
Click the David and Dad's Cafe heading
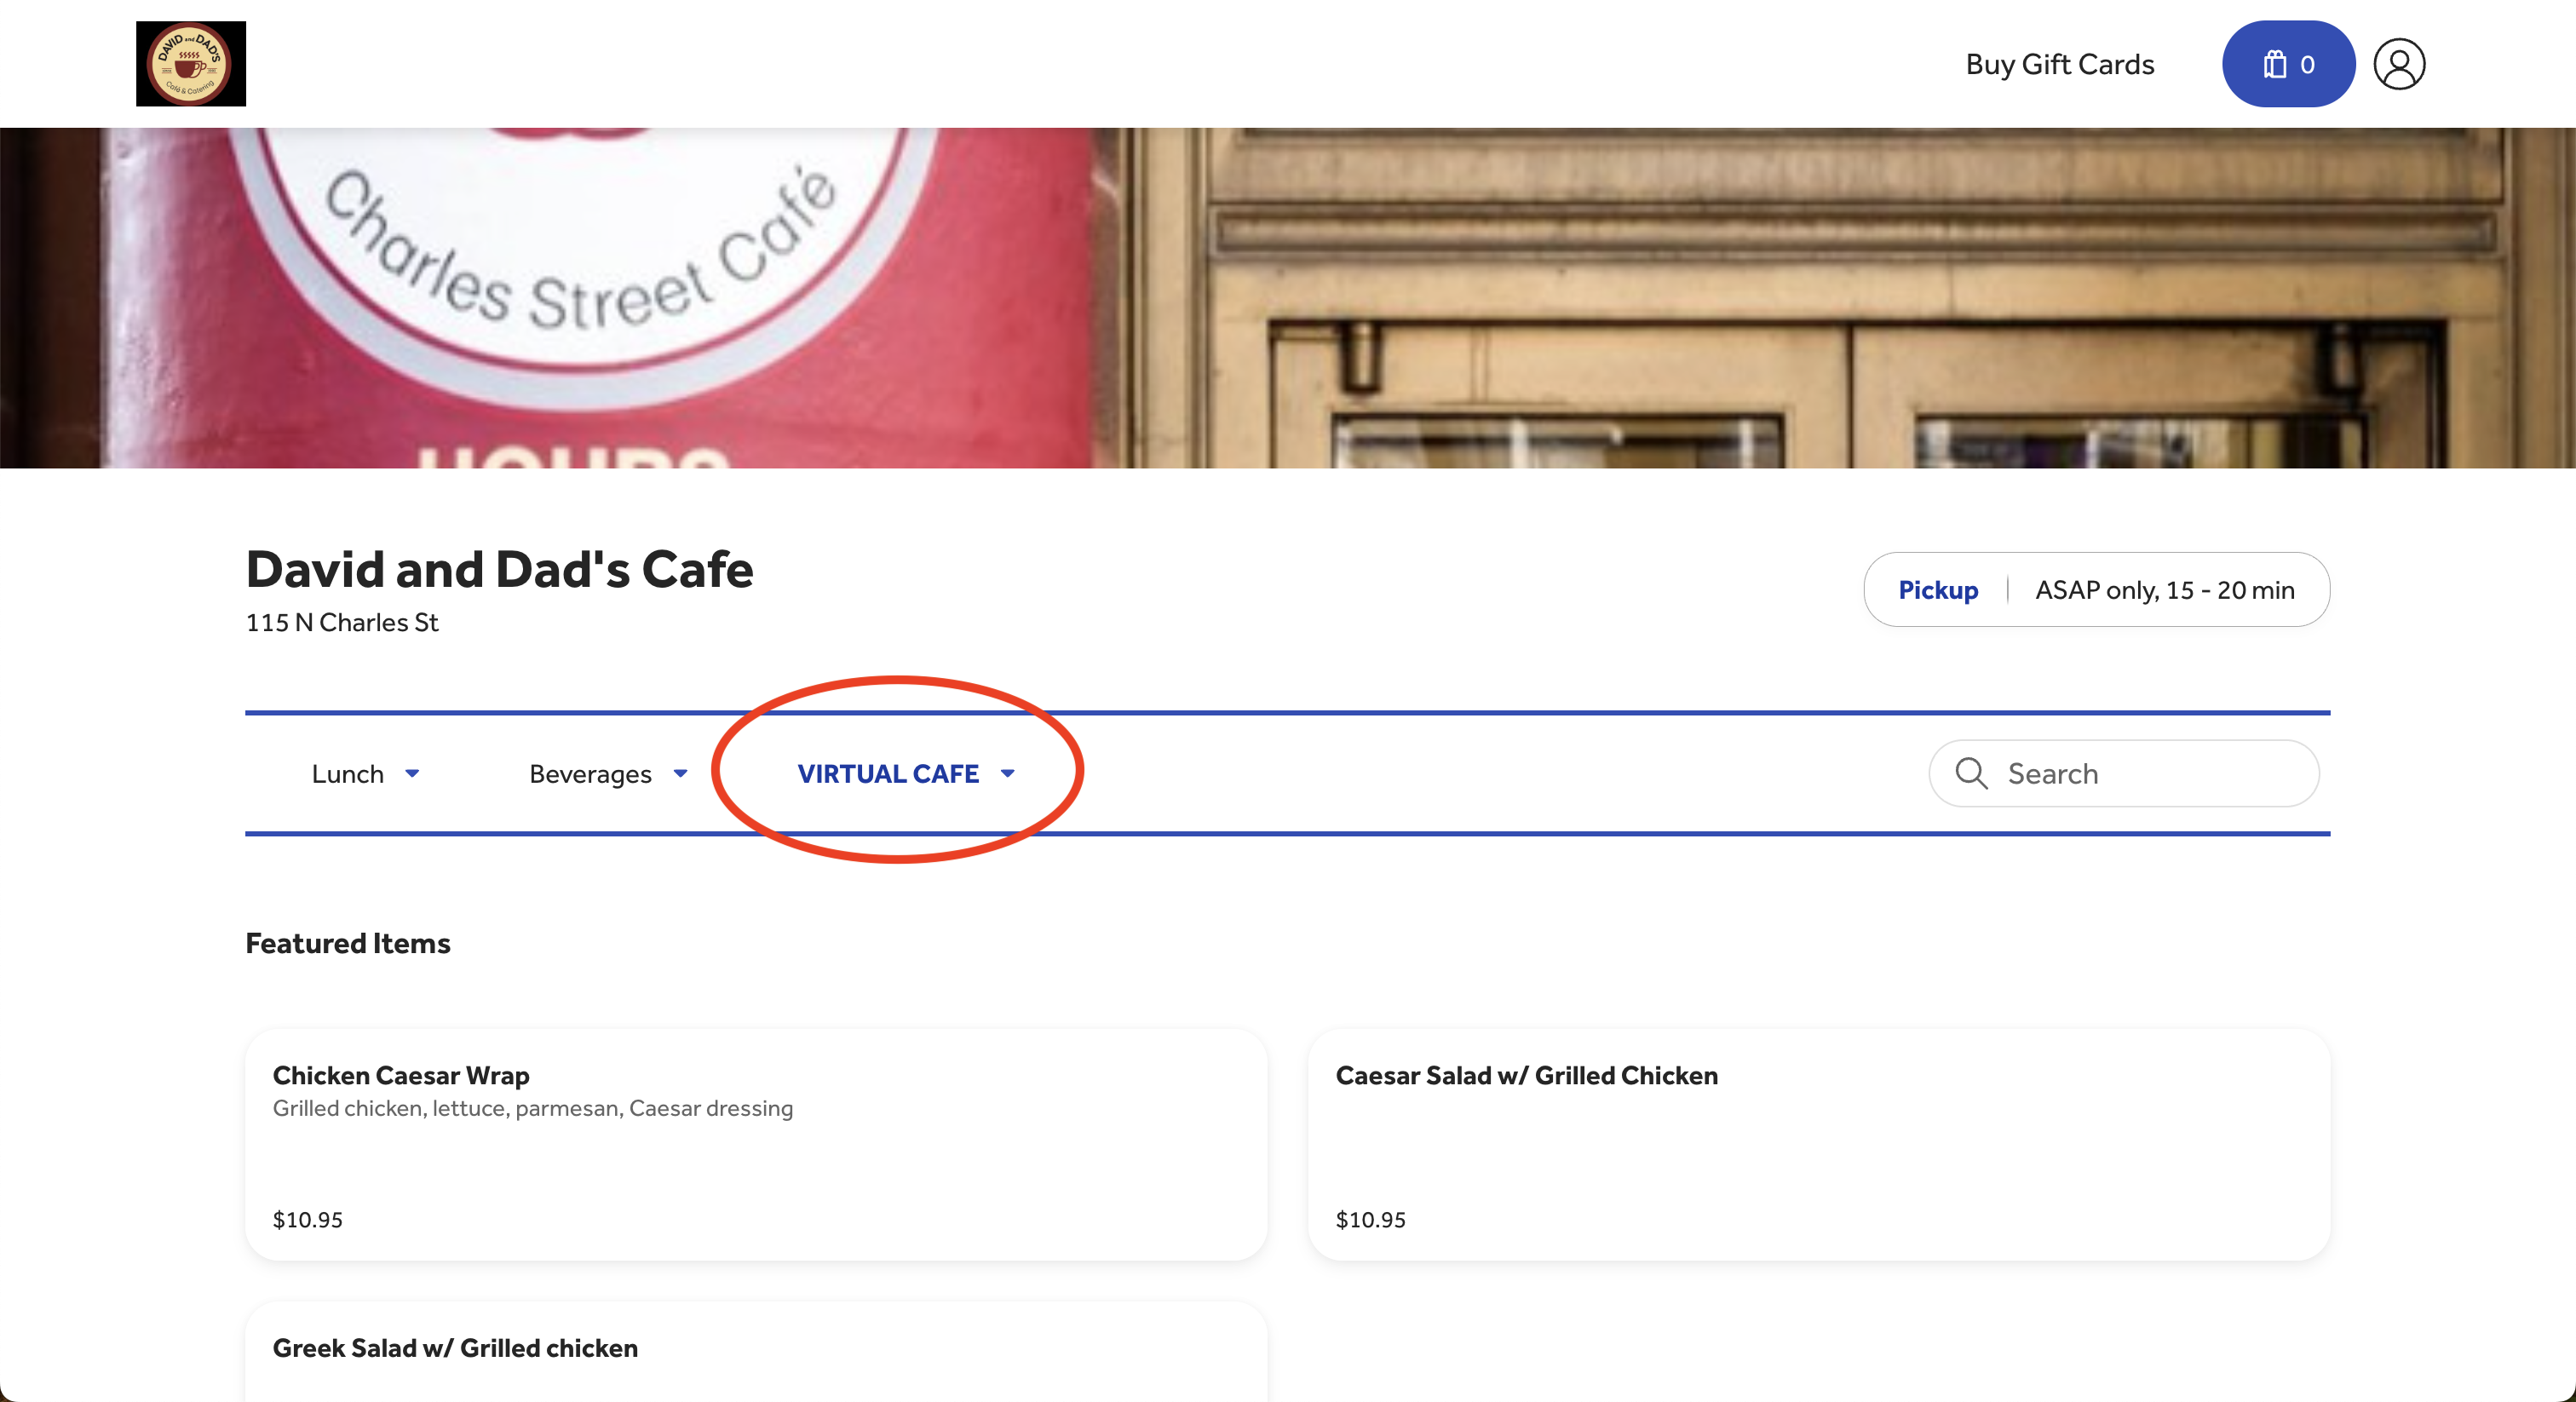pyautogui.click(x=499, y=569)
